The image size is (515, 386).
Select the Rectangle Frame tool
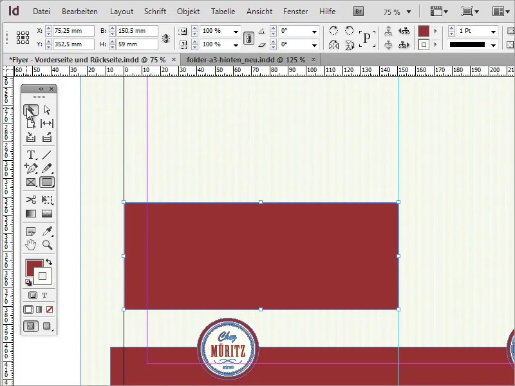tap(30, 182)
